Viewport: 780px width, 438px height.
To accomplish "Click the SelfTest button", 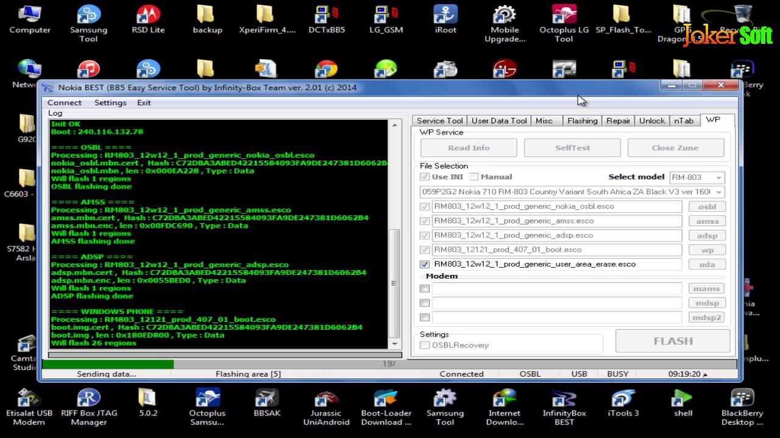I will pos(572,148).
